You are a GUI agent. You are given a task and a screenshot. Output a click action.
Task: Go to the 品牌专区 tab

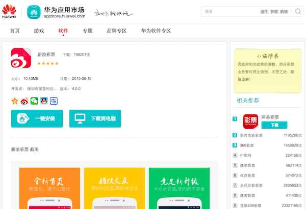pos(116,31)
